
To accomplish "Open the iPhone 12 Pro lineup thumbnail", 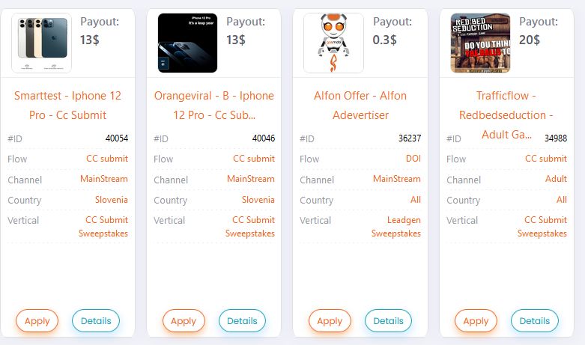I will [41, 43].
